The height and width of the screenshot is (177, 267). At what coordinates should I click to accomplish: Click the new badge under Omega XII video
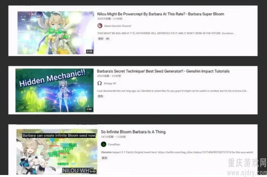(101, 96)
